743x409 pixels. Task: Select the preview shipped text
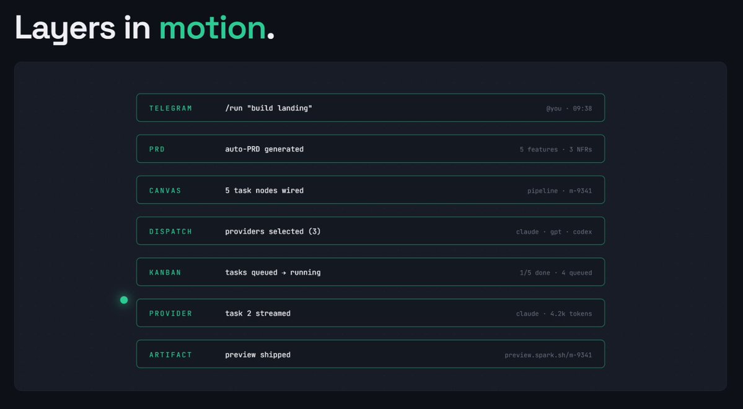[x=258, y=355]
